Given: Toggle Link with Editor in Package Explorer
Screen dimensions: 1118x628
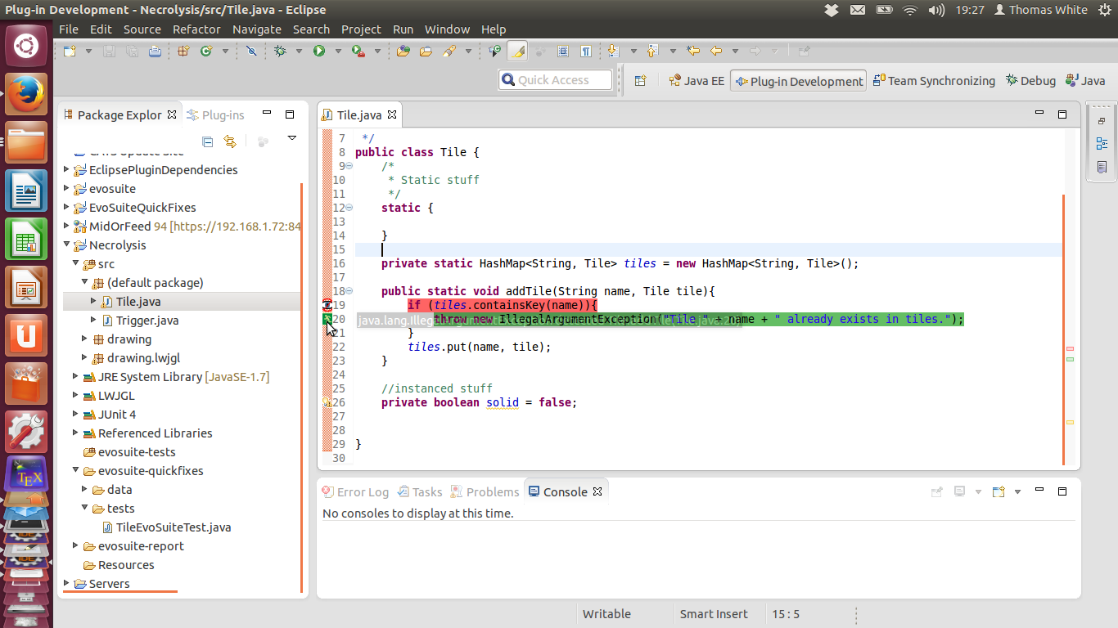Looking at the screenshot, I should 230,141.
